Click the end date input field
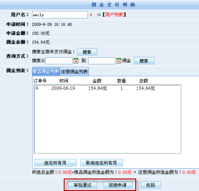The image size is (199, 191). 102,61
